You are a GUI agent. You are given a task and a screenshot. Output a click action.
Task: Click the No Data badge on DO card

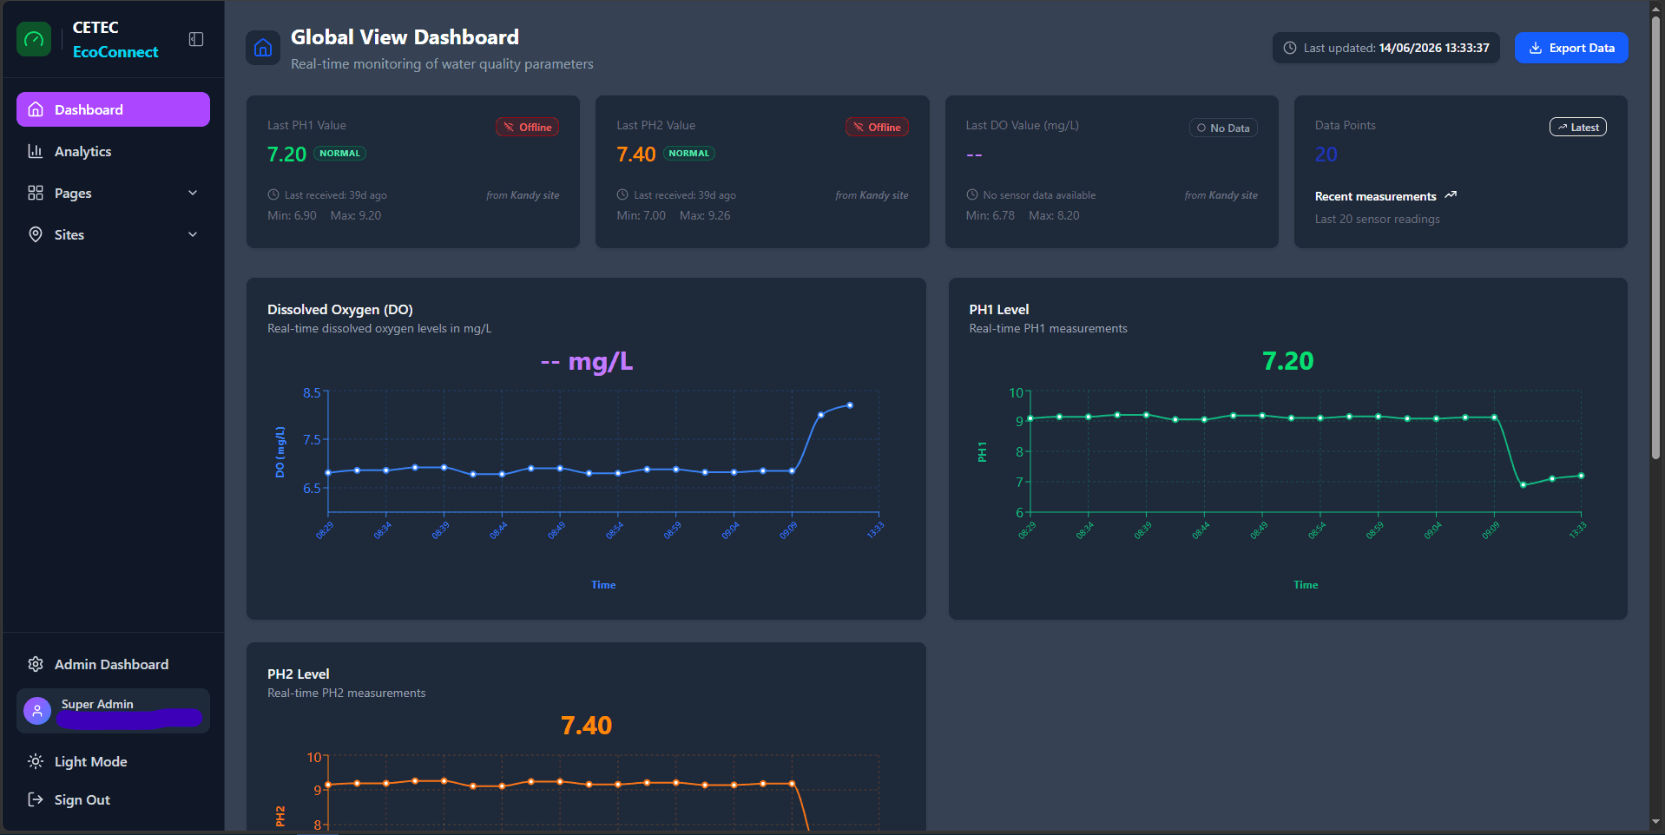[1223, 128]
